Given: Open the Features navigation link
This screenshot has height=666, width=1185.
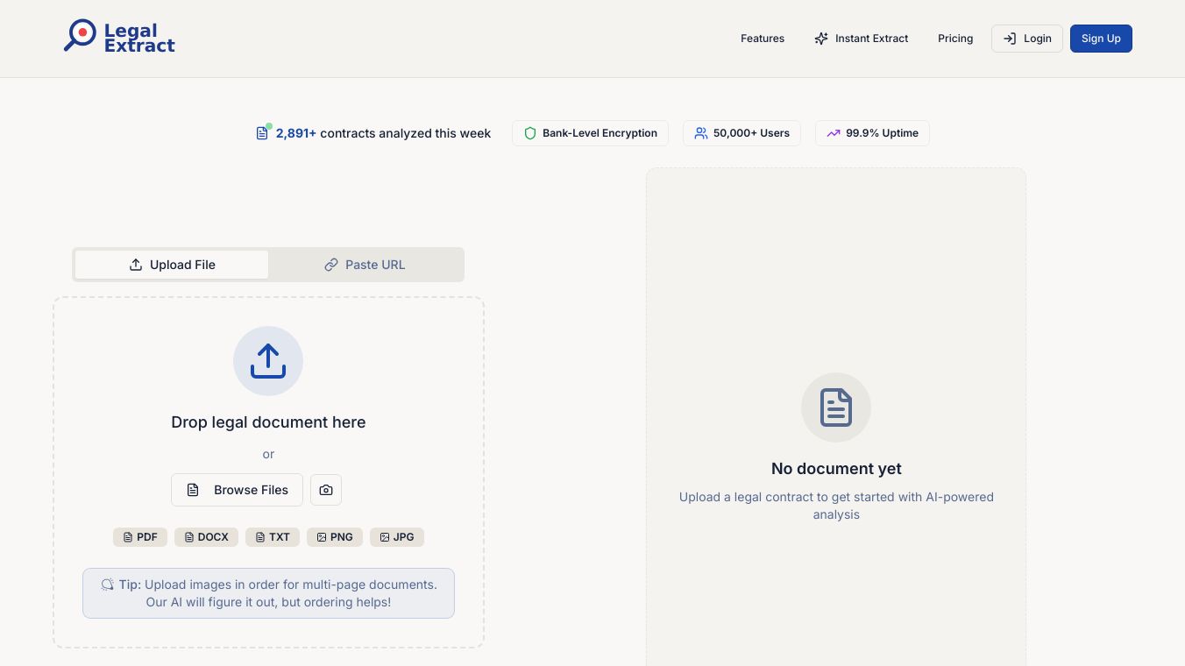Looking at the screenshot, I should tap(763, 39).
